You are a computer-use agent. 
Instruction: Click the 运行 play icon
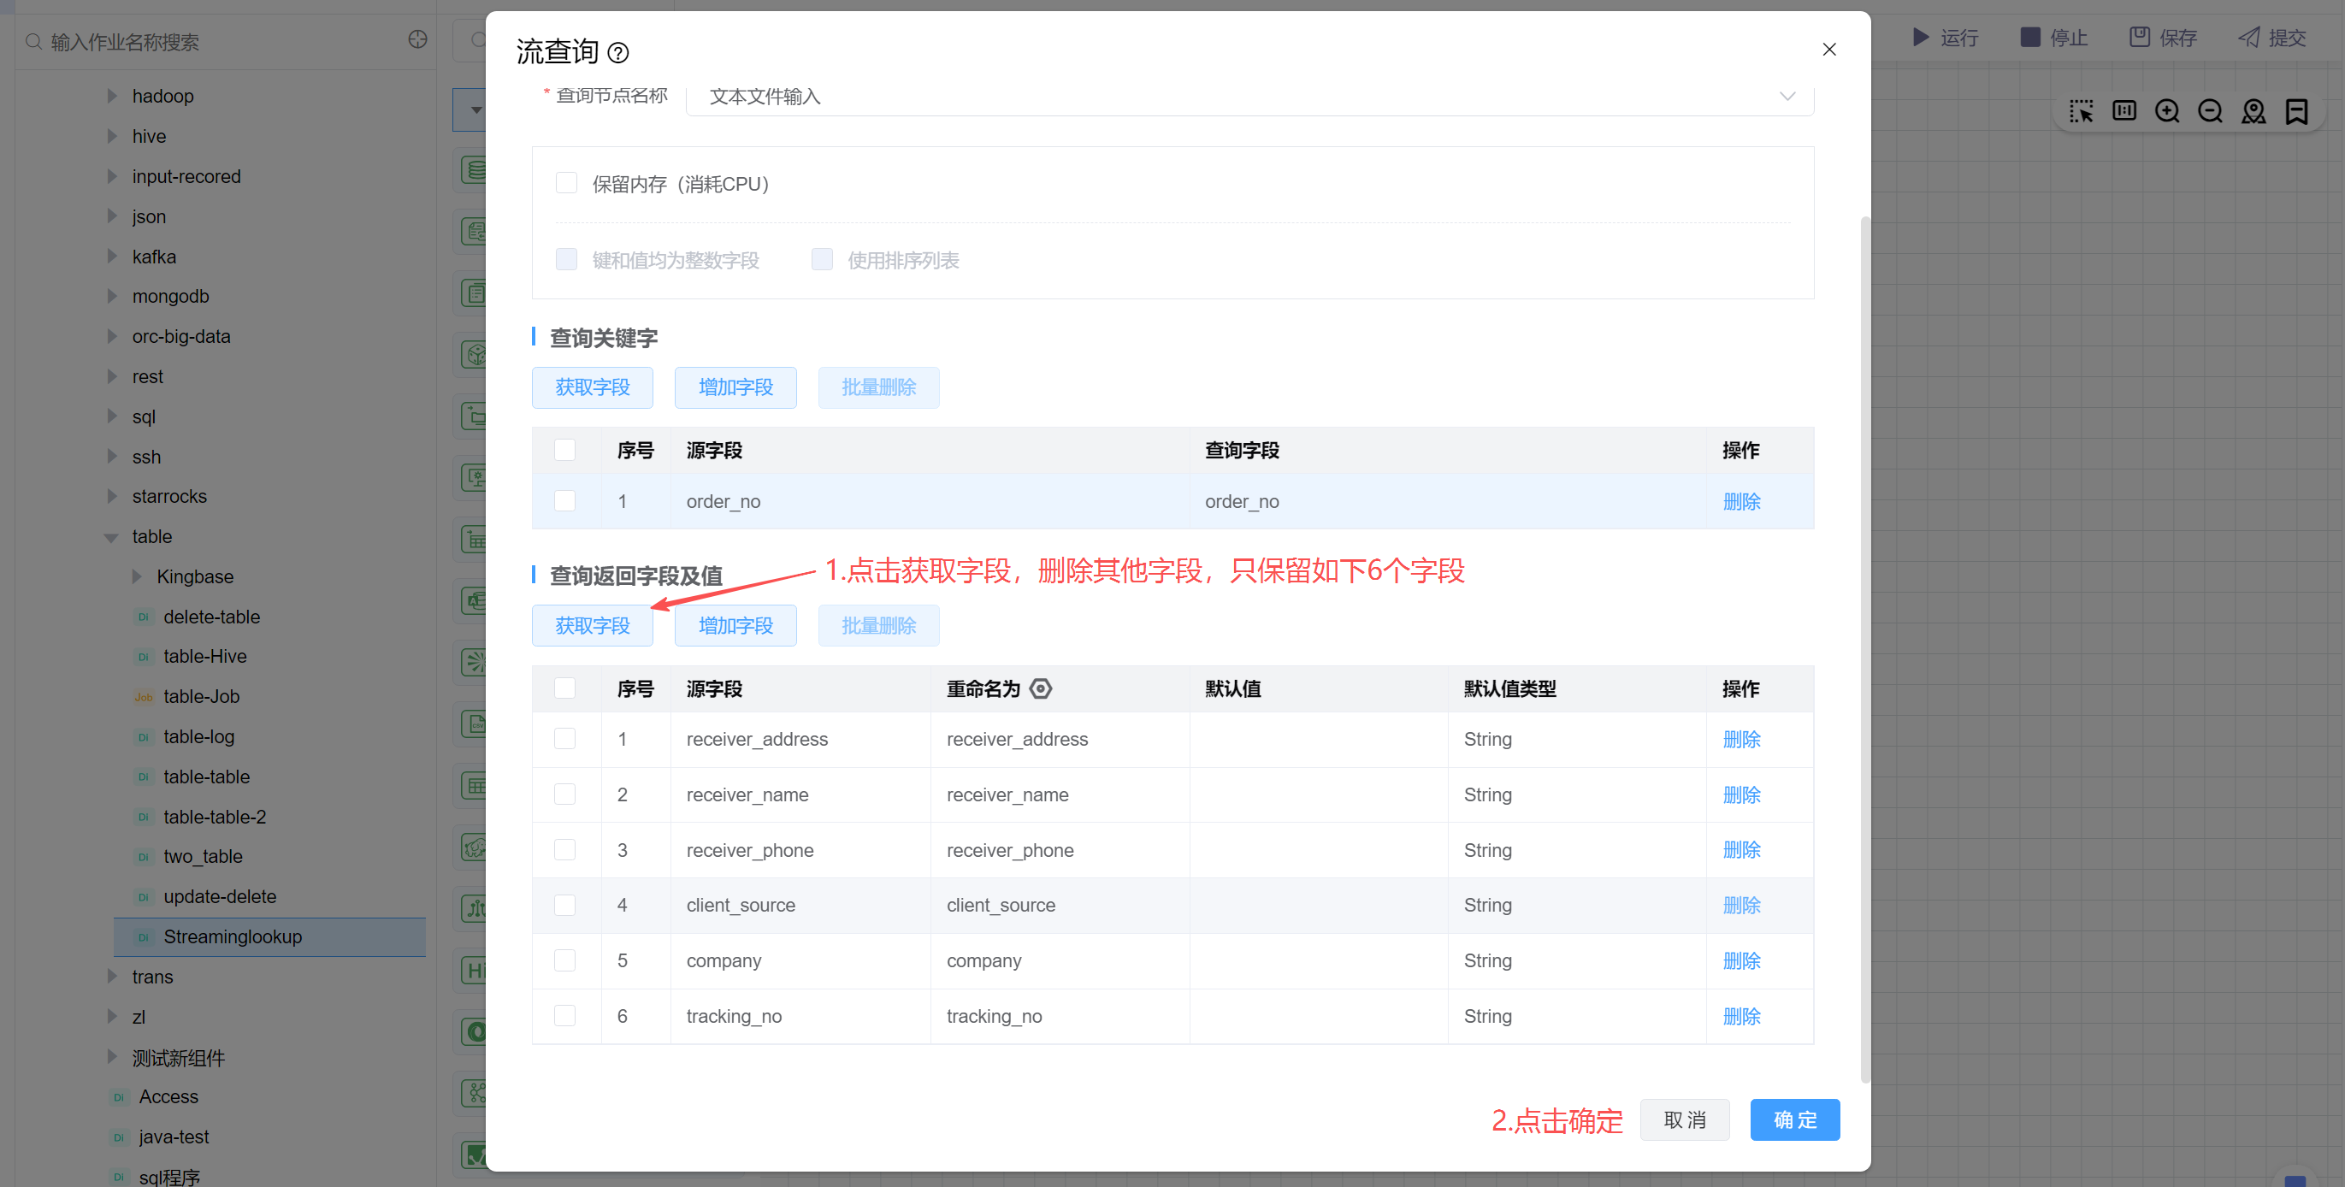coord(1920,38)
